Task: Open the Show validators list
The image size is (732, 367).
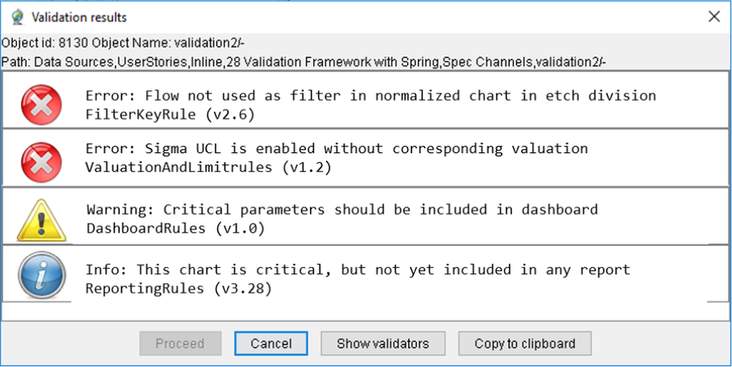Action: point(382,343)
